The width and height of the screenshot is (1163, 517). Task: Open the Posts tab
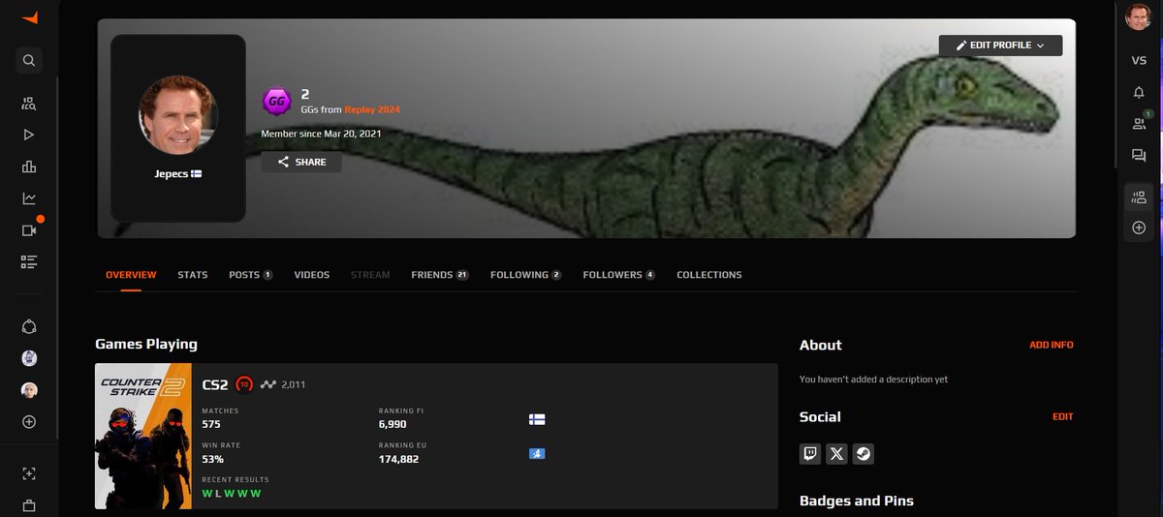tap(250, 275)
